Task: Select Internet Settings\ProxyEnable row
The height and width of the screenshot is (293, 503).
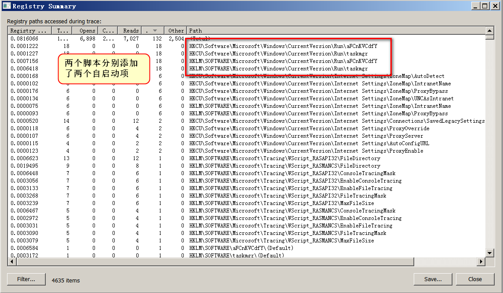Action: (x=247, y=151)
